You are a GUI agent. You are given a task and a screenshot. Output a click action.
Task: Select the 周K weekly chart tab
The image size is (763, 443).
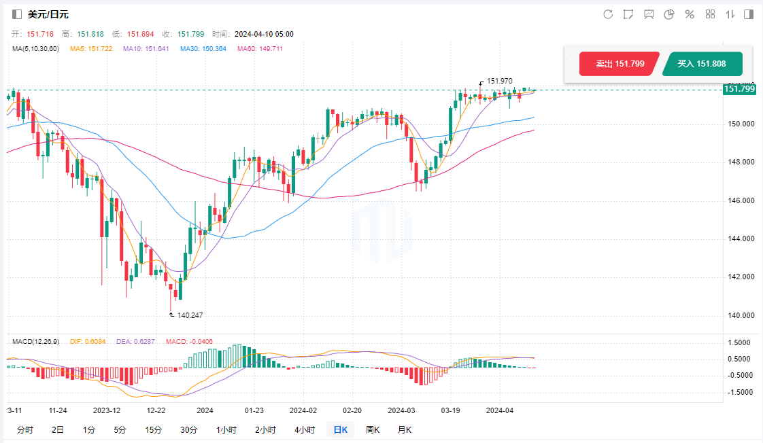[373, 429]
